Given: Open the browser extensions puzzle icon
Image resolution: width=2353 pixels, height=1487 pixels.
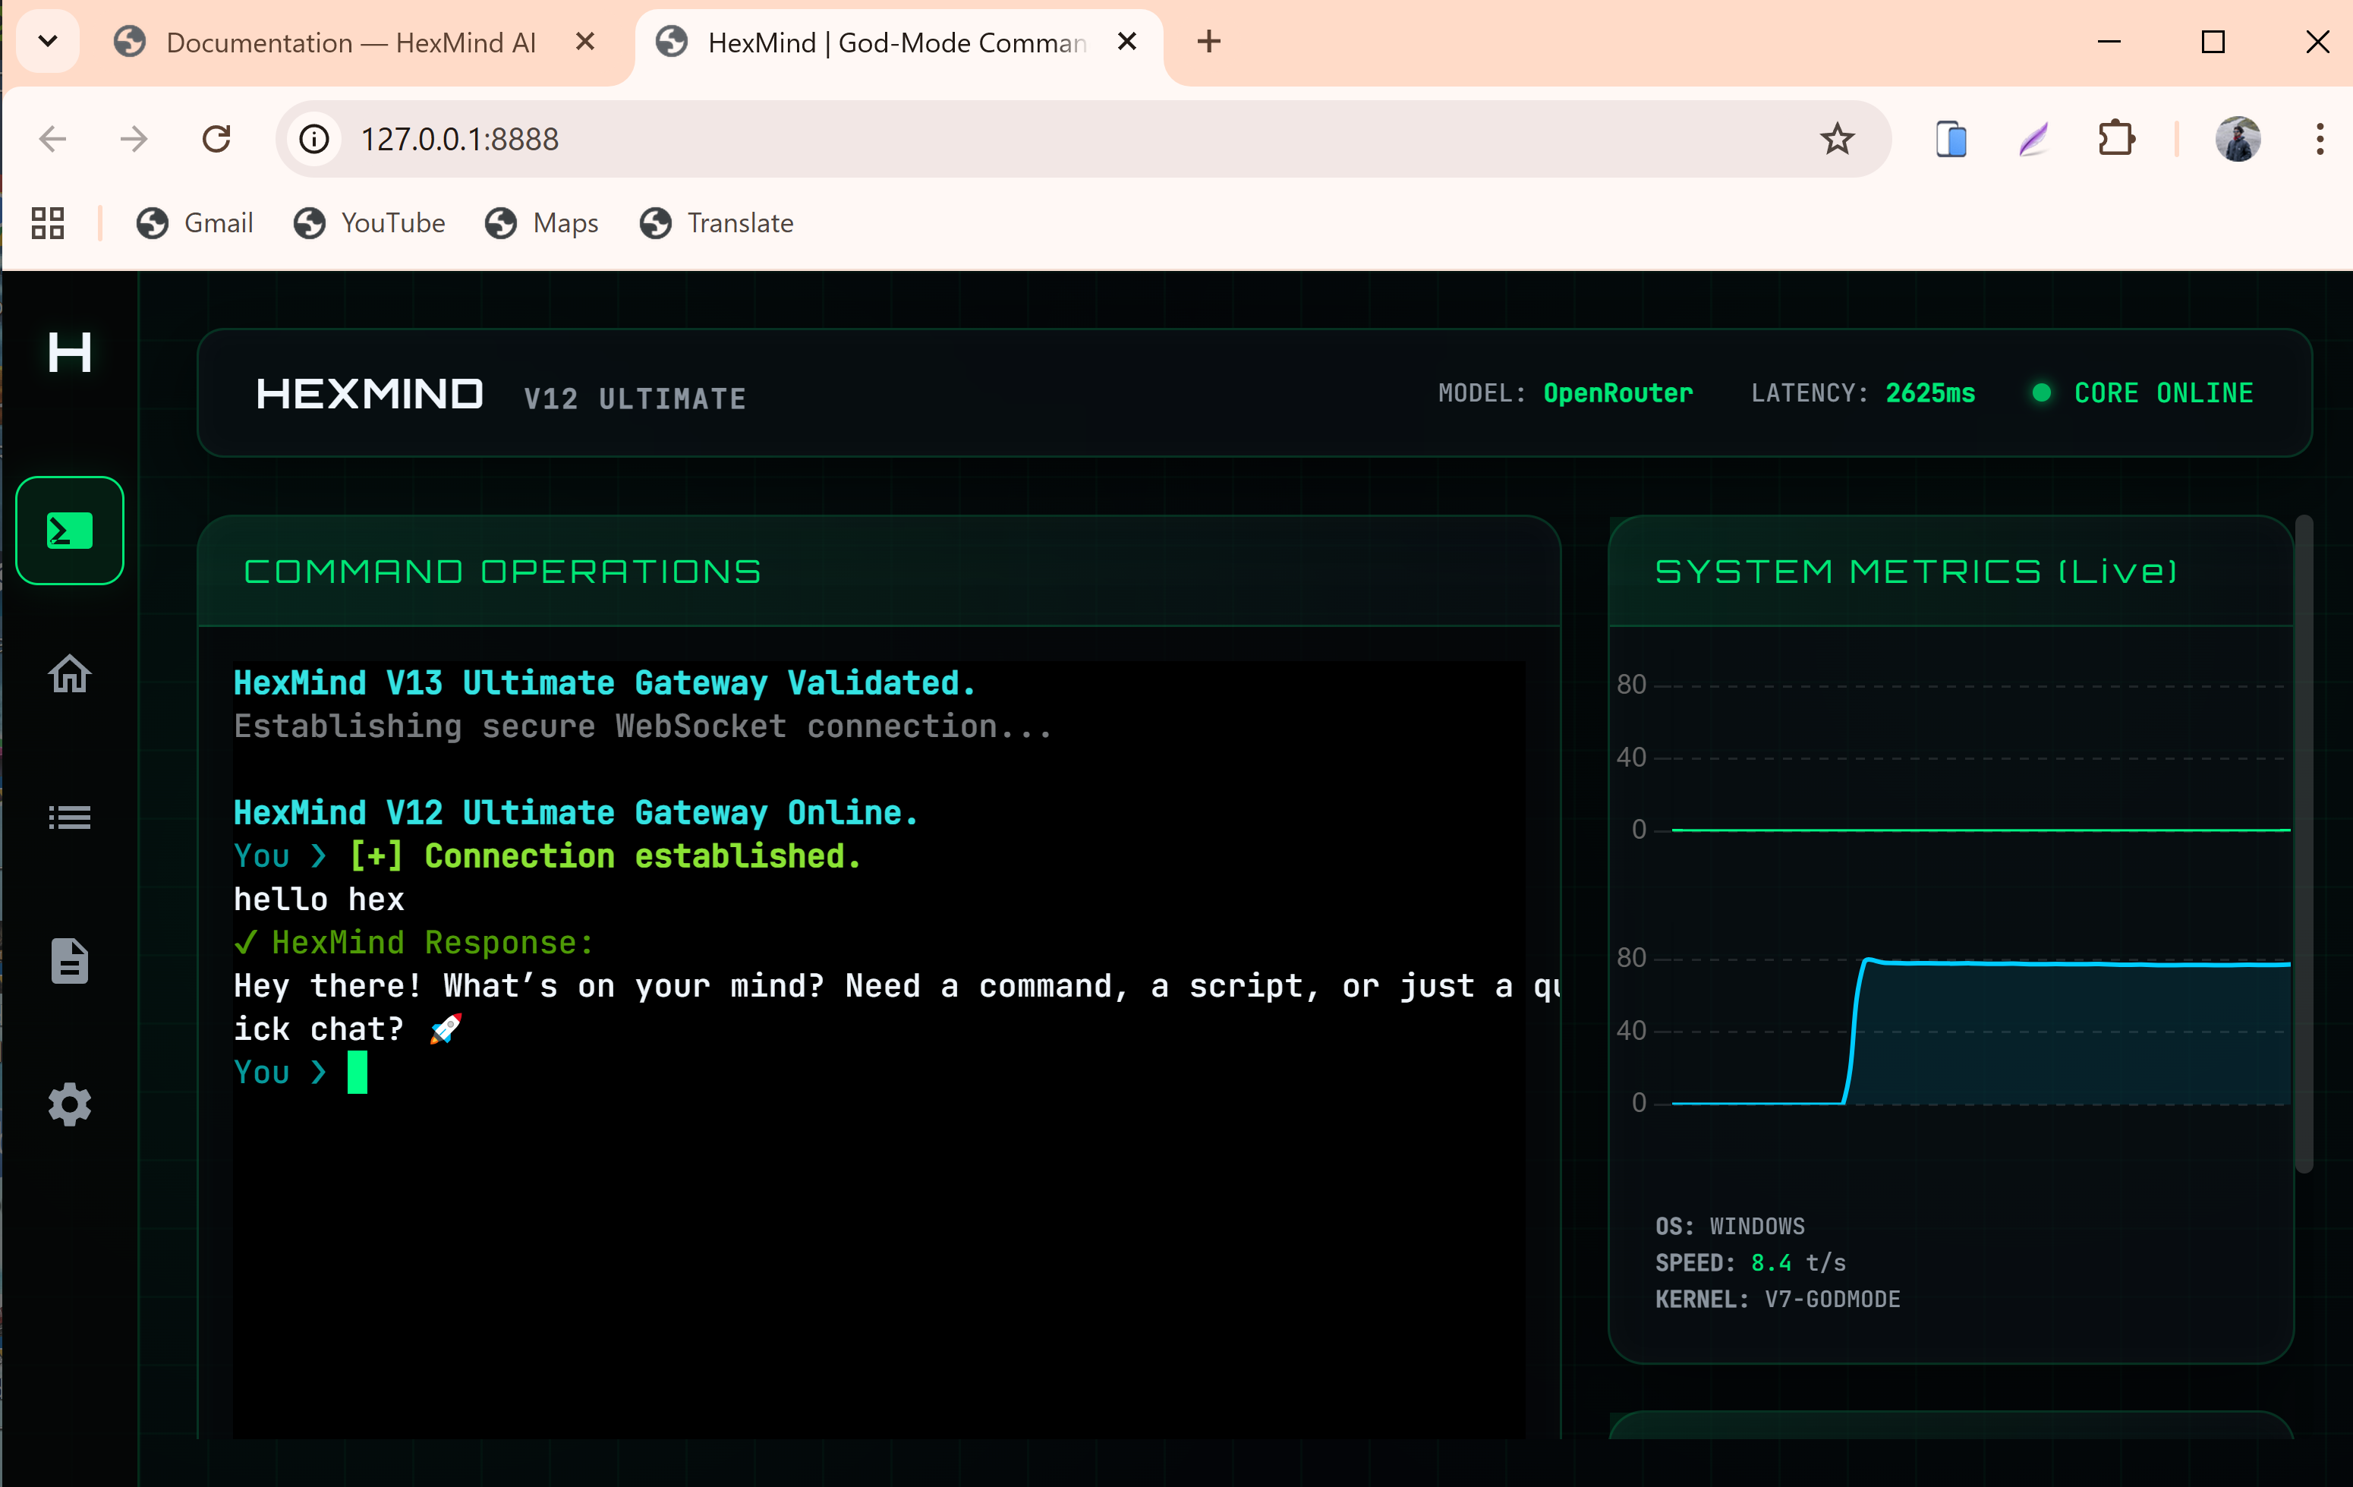Looking at the screenshot, I should pos(2115,139).
